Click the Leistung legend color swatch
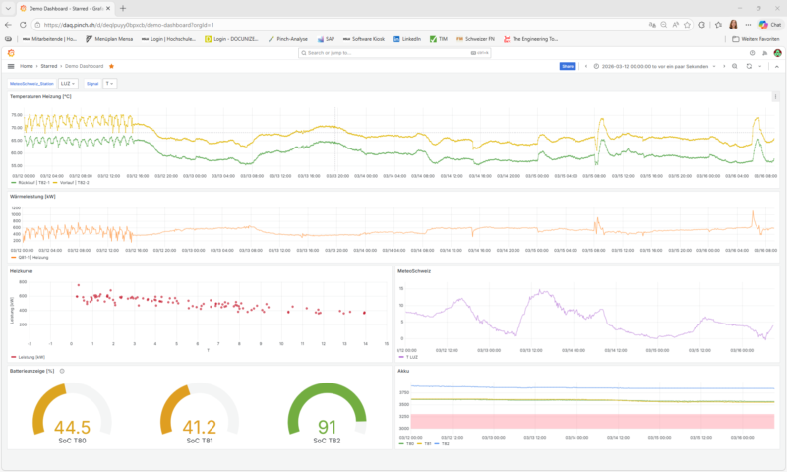 coord(13,357)
